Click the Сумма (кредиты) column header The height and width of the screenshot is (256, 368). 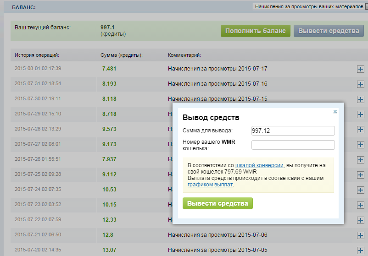coord(122,55)
